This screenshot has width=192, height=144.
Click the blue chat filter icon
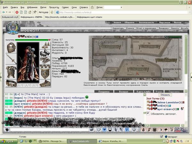(x=104, y=130)
